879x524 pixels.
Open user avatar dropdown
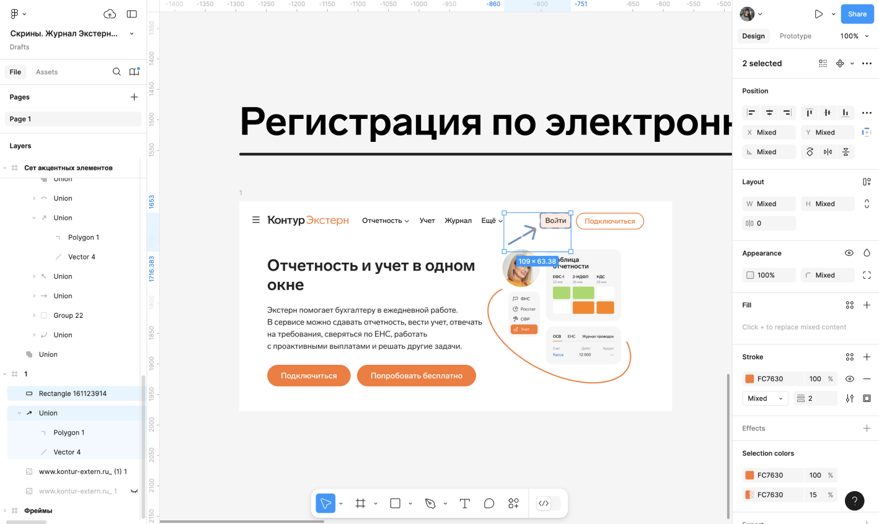751,14
